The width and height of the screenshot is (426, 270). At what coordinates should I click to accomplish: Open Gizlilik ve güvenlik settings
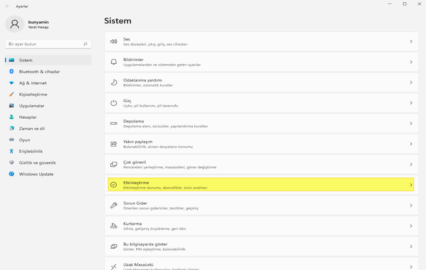[x=48, y=163]
